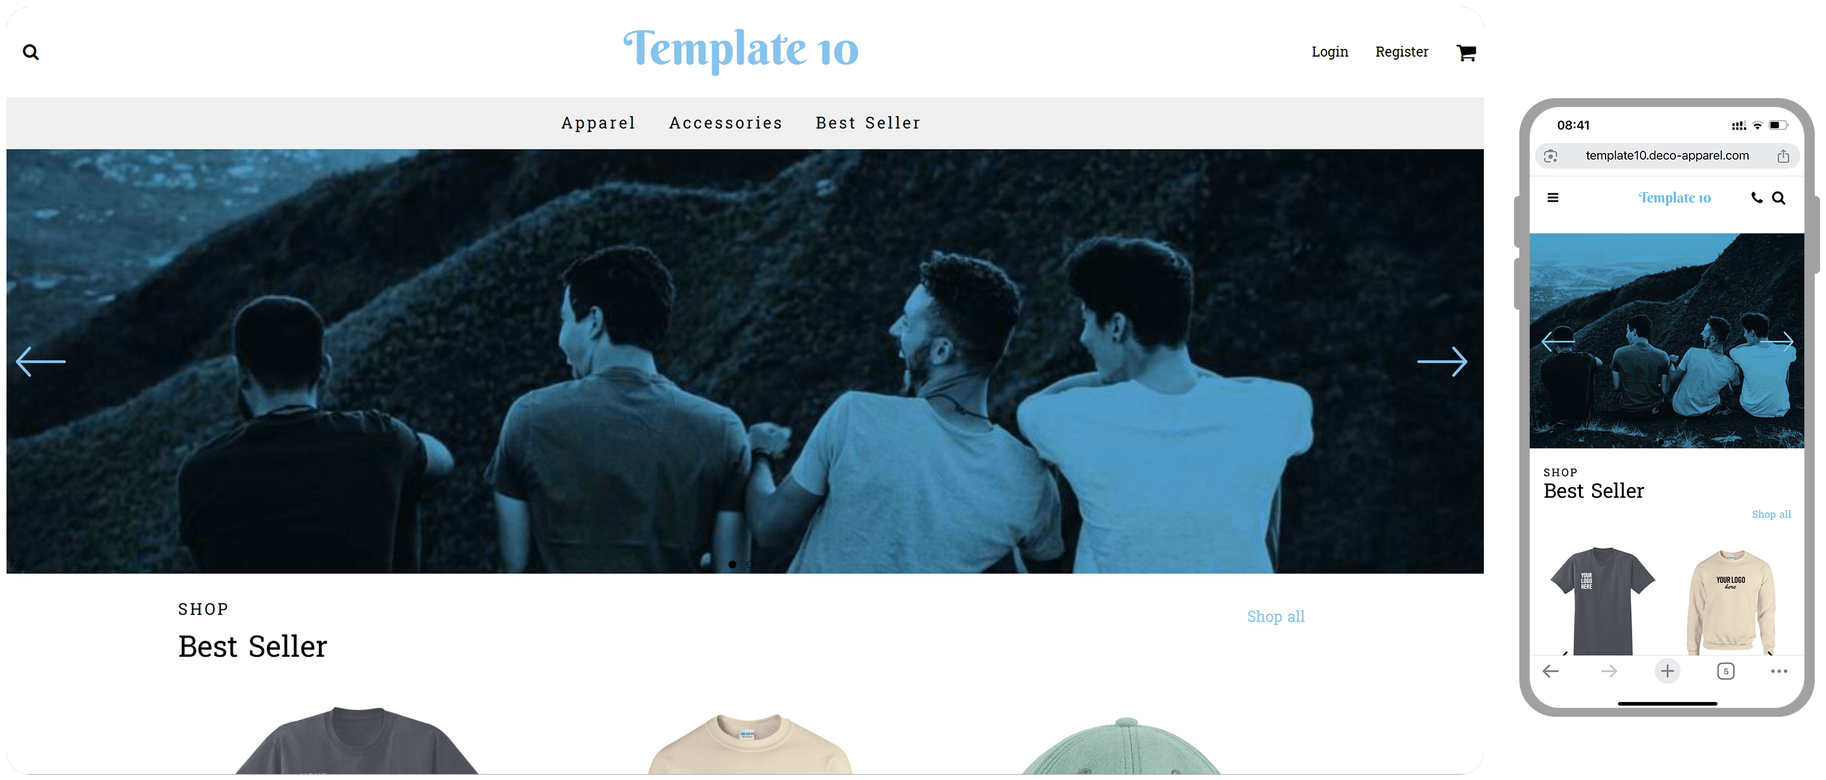Open the mobile browser three-dots menu
The image size is (1826, 780).
pos(1779,671)
